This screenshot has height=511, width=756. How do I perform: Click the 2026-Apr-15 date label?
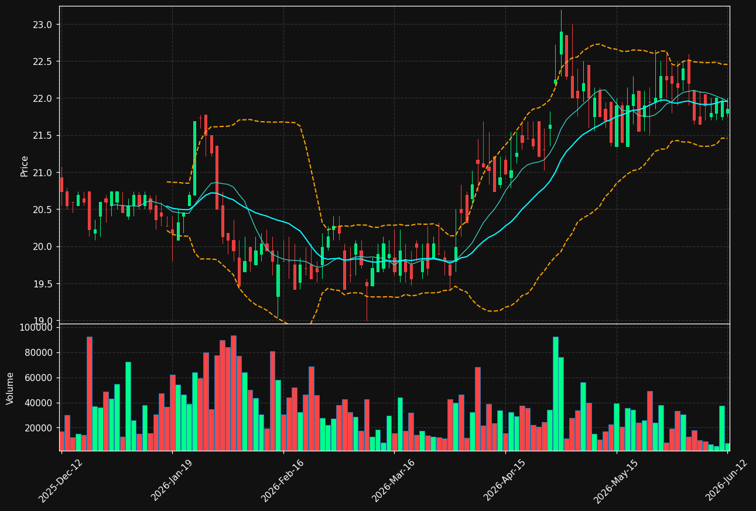(x=505, y=481)
